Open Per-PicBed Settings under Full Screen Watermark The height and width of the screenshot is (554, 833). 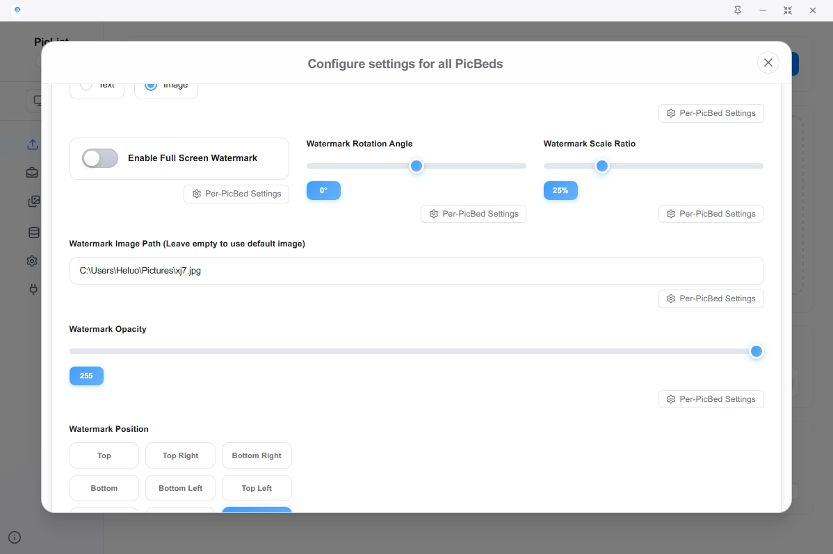point(236,194)
